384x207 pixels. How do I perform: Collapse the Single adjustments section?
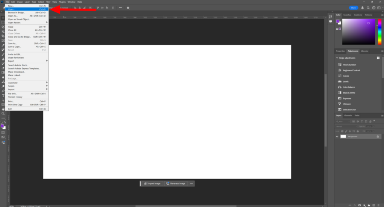pos(337,58)
